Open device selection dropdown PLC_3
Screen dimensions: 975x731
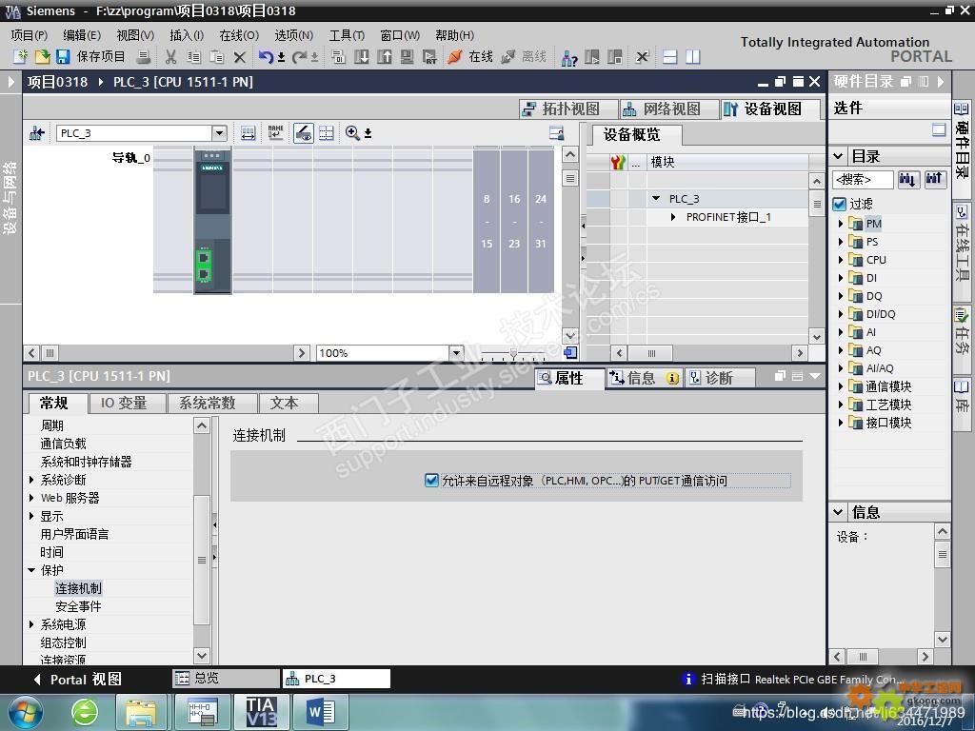click(x=219, y=133)
